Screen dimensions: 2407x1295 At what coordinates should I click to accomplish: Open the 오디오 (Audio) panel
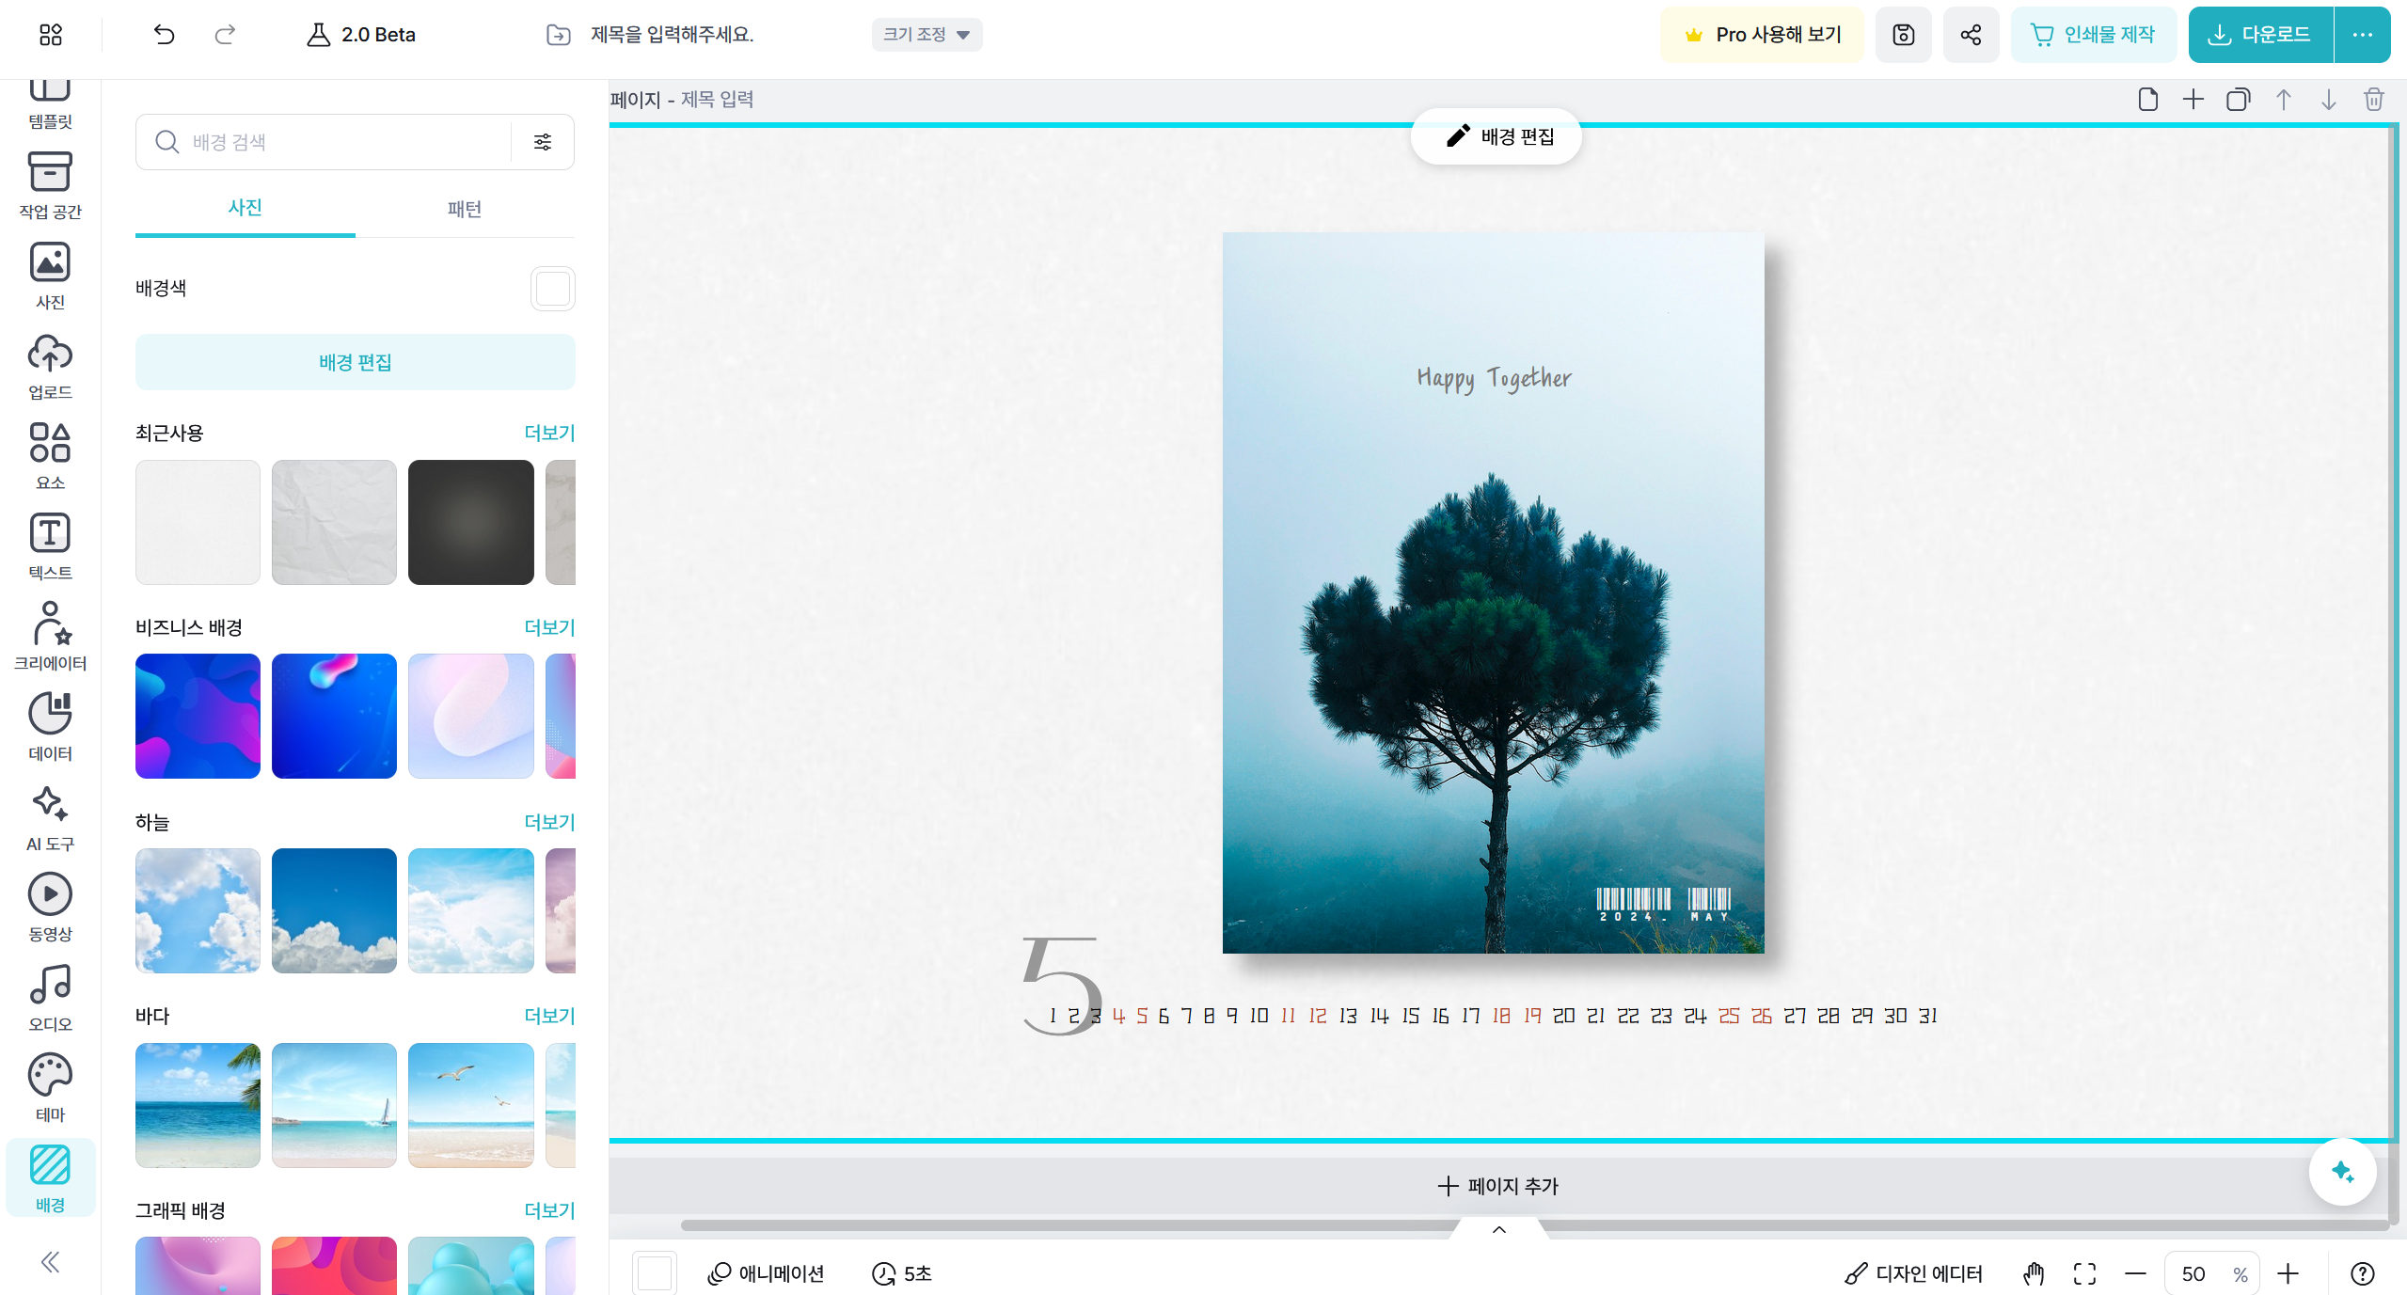coord(50,997)
